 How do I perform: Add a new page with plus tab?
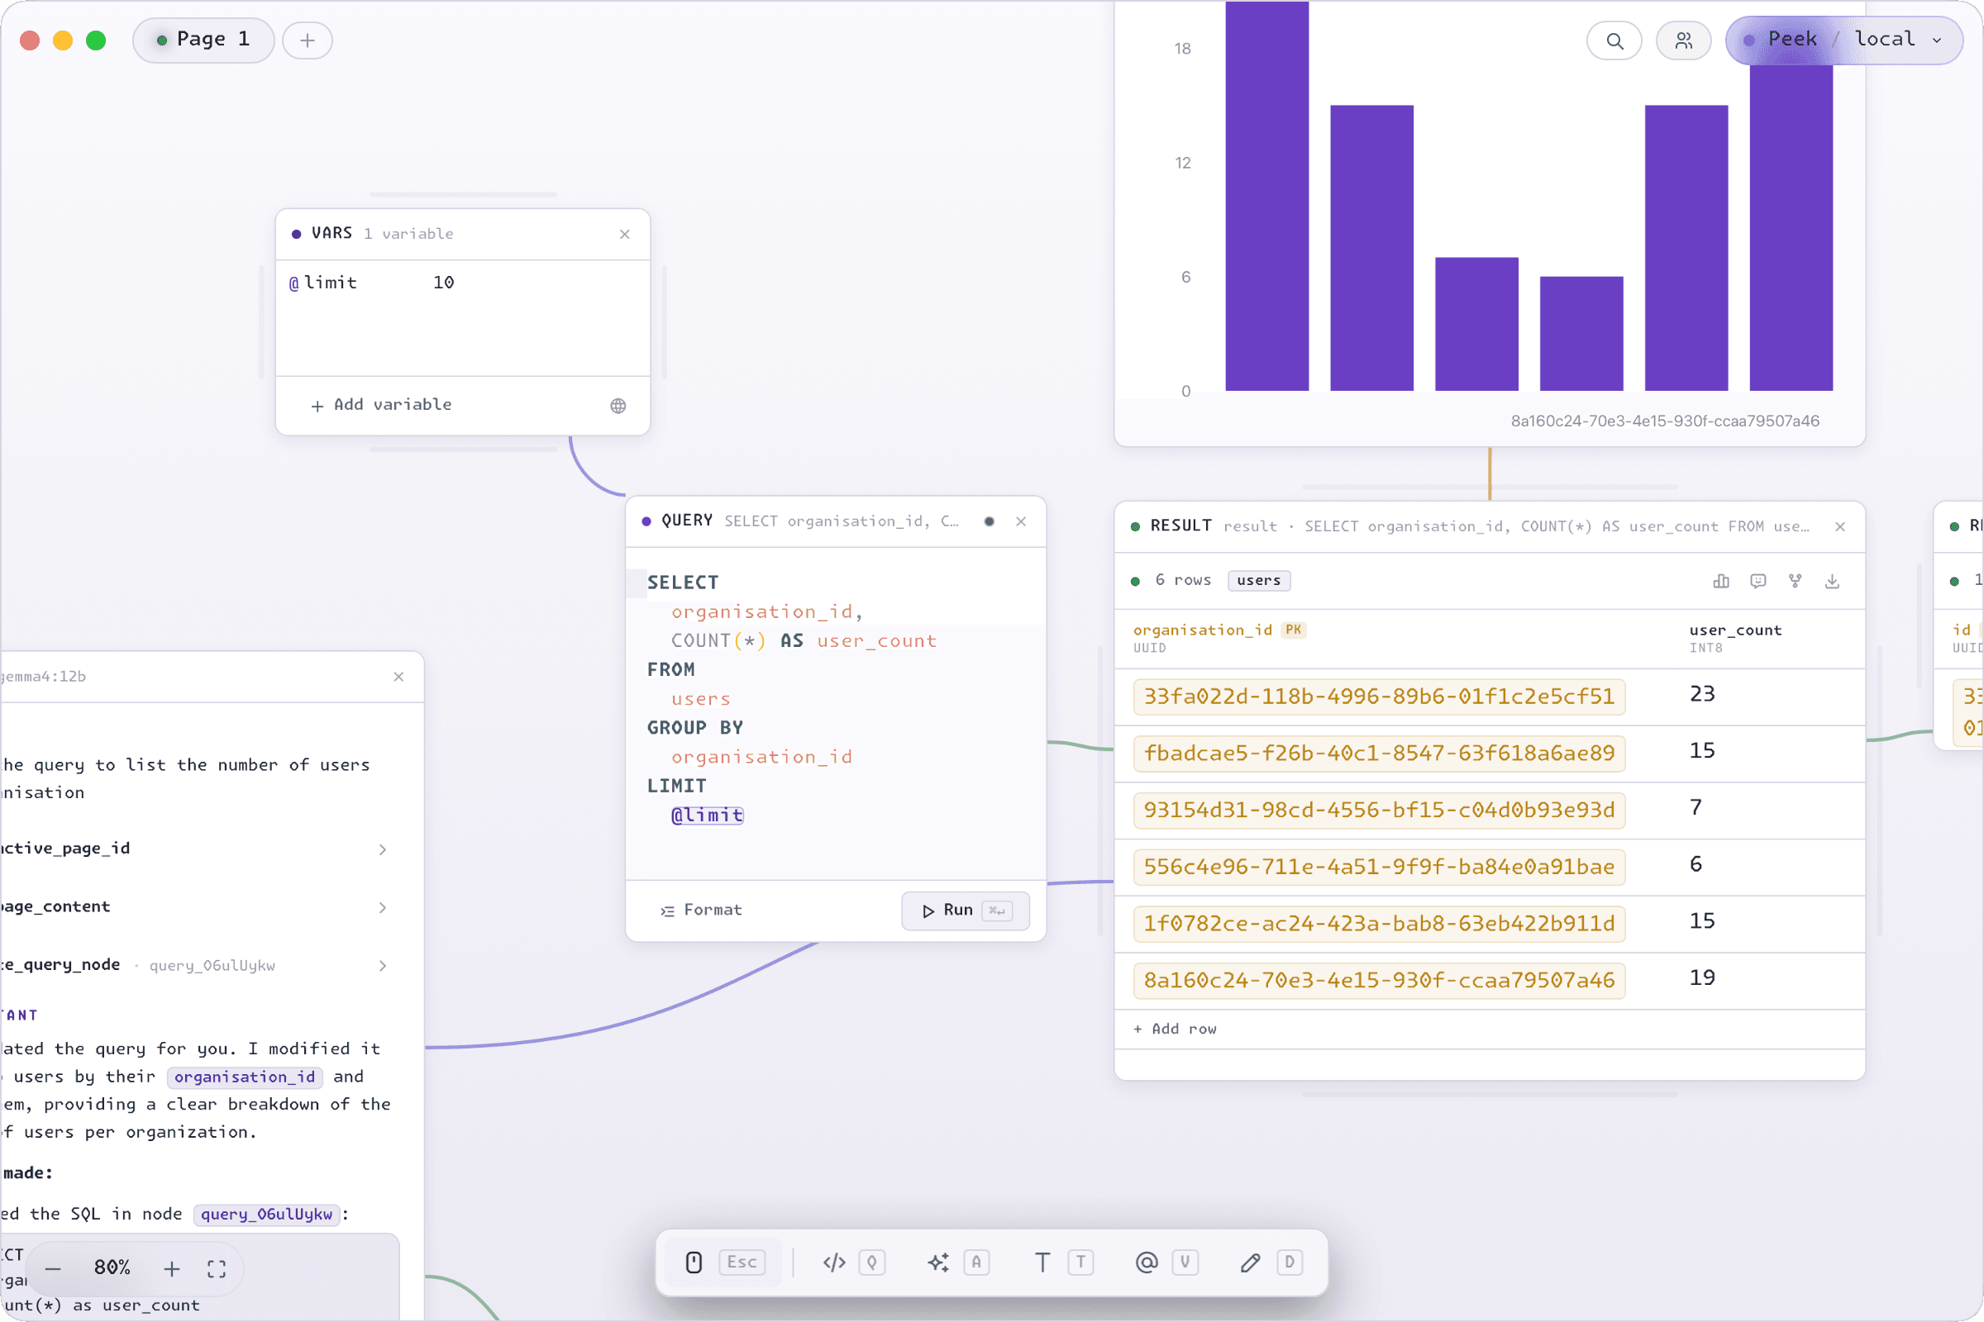pos(307,40)
